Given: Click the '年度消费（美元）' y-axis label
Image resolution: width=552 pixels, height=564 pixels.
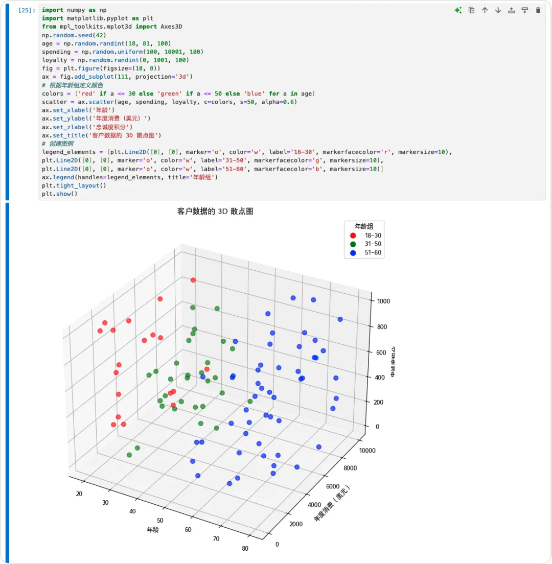Looking at the screenshot, I should 332,504.
